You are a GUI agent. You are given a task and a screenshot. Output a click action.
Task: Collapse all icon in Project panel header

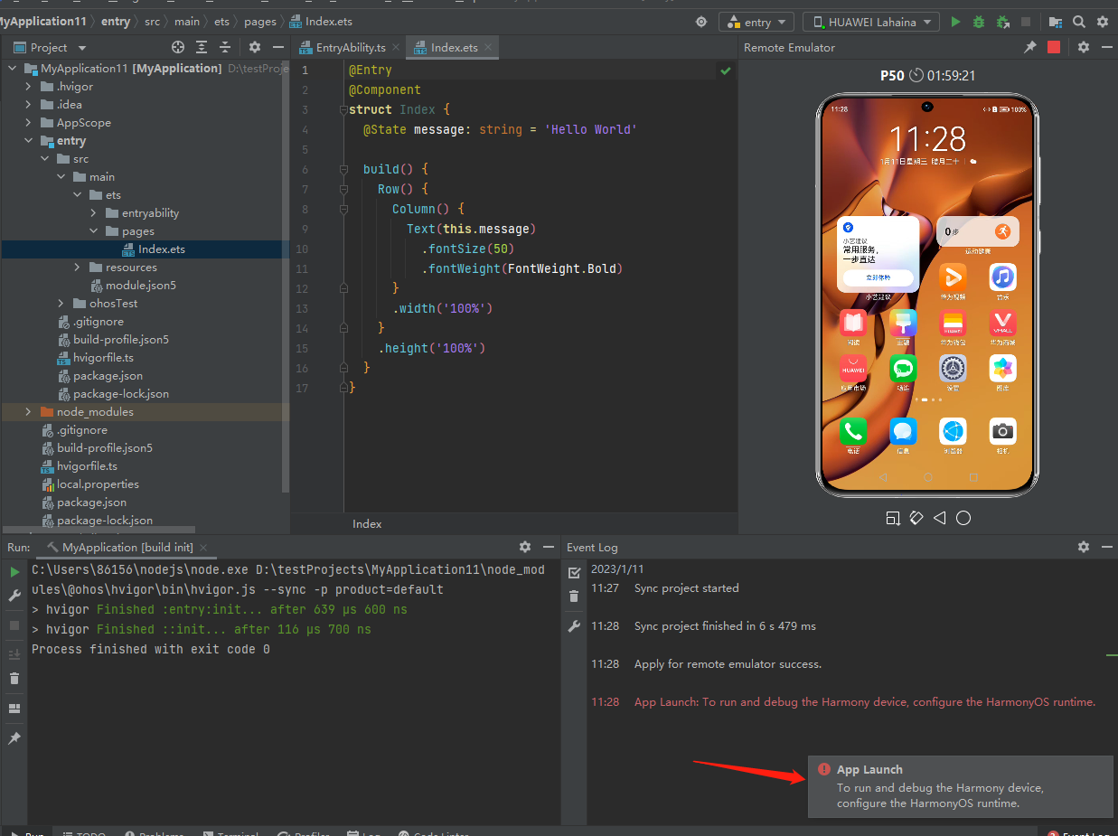click(225, 47)
